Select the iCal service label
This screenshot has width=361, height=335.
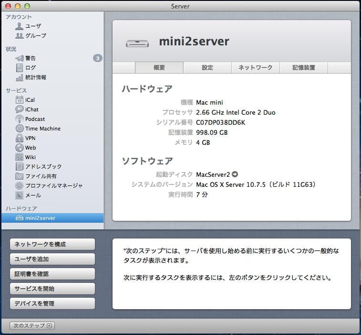[30, 100]
